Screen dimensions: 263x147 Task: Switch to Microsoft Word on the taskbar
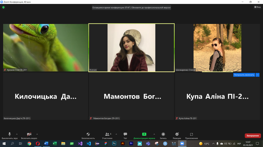coord(46,143)
